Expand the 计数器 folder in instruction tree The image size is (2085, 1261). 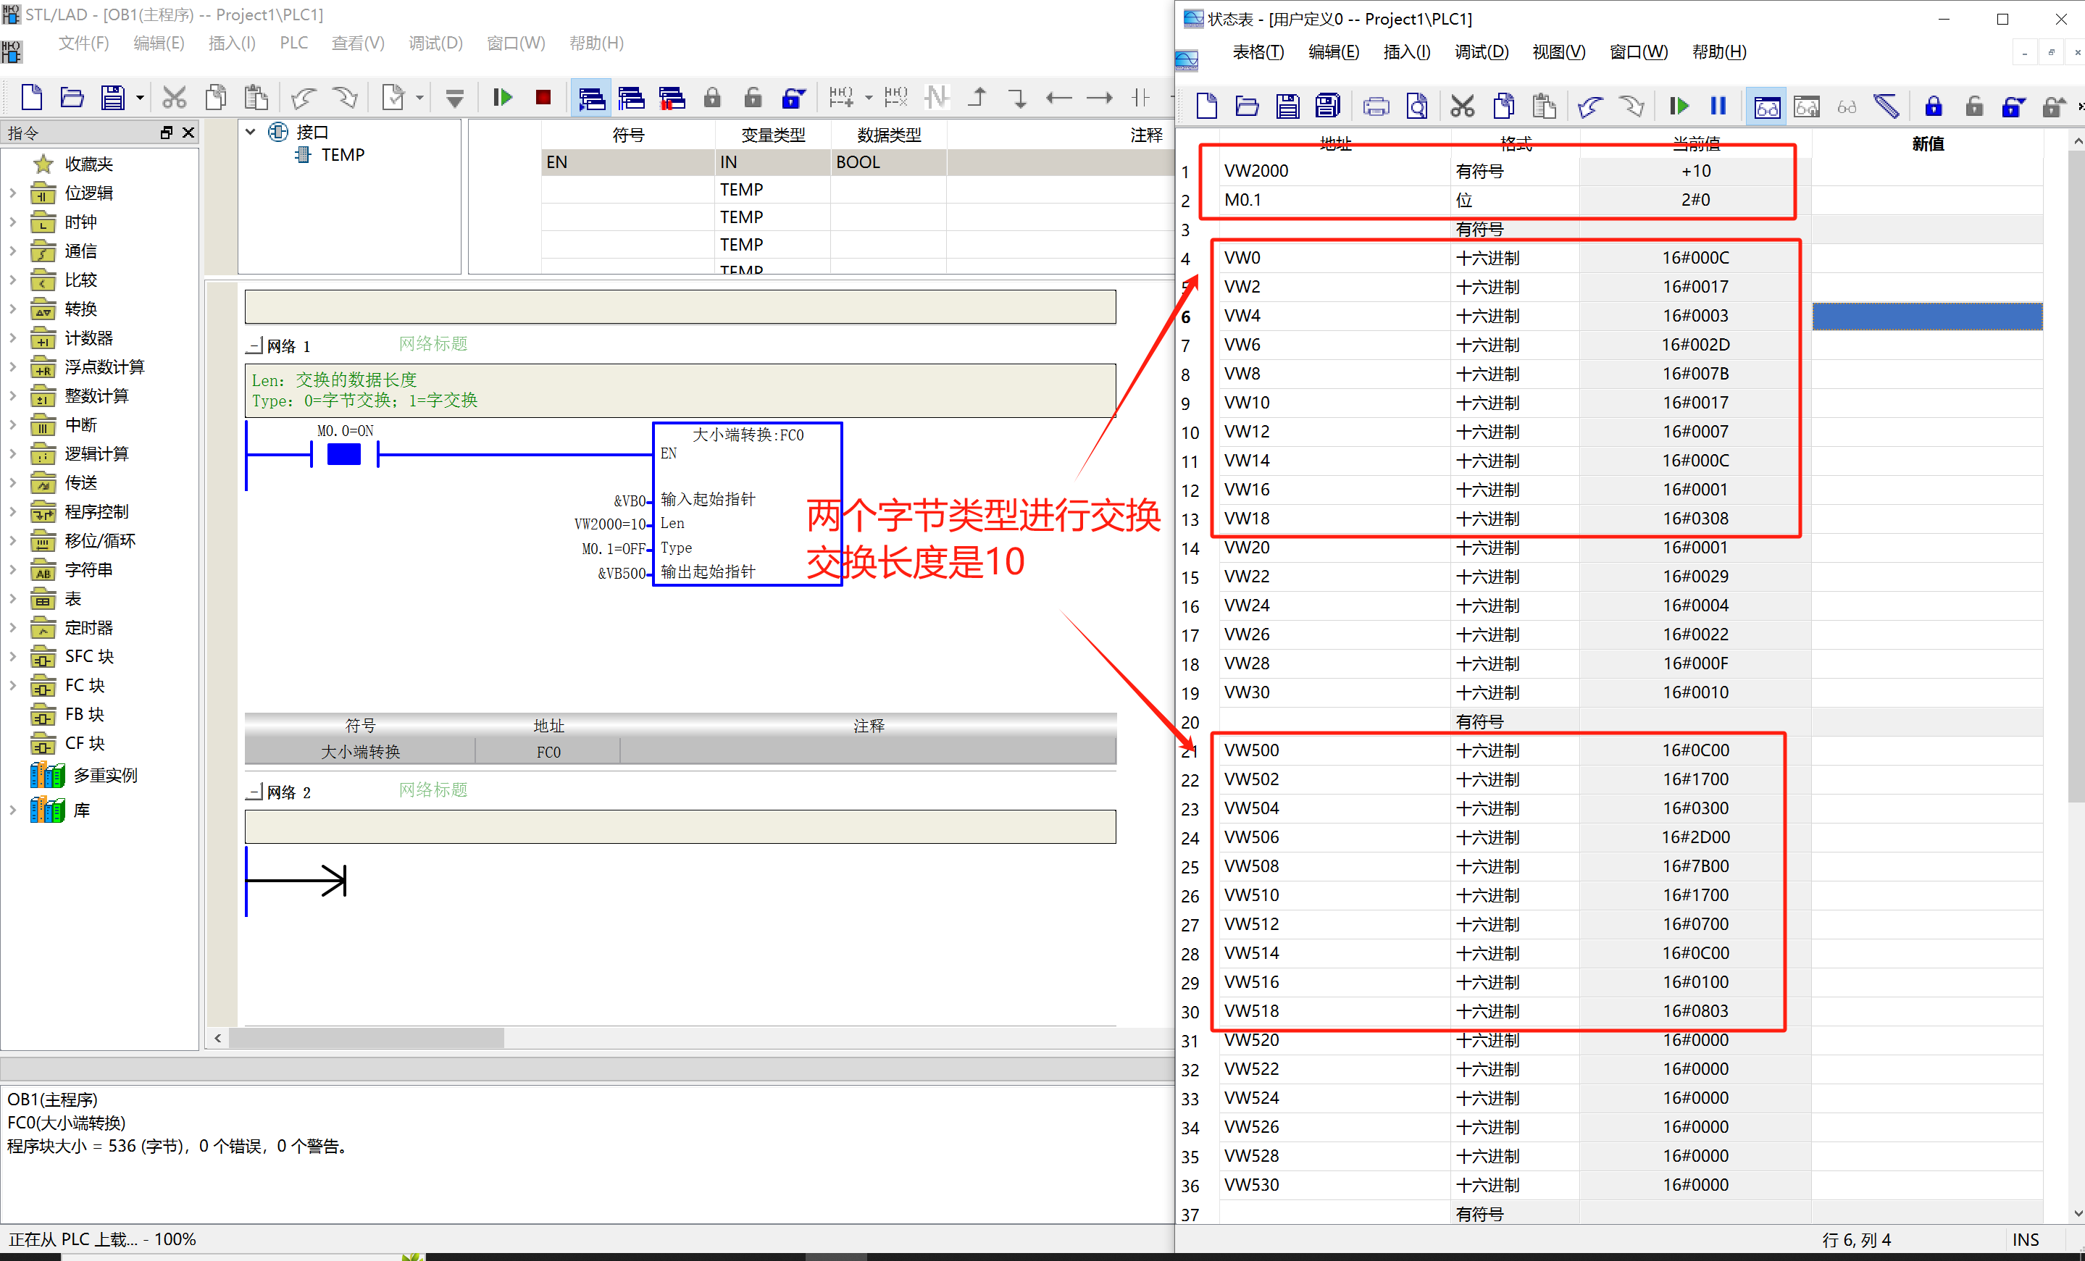tap(13, 338)
